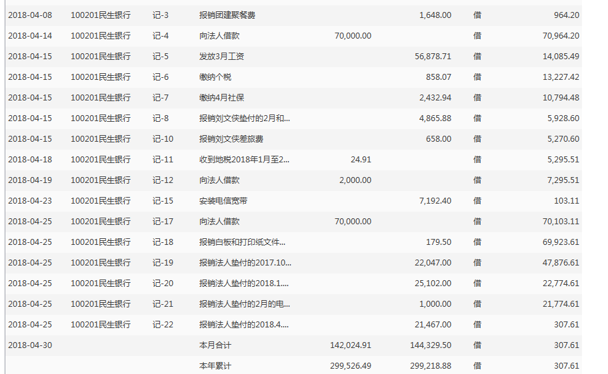Viewport: 608px width, 374px height.
Task: Click the 安装电信宽带 summary
Action: [223, 201]
